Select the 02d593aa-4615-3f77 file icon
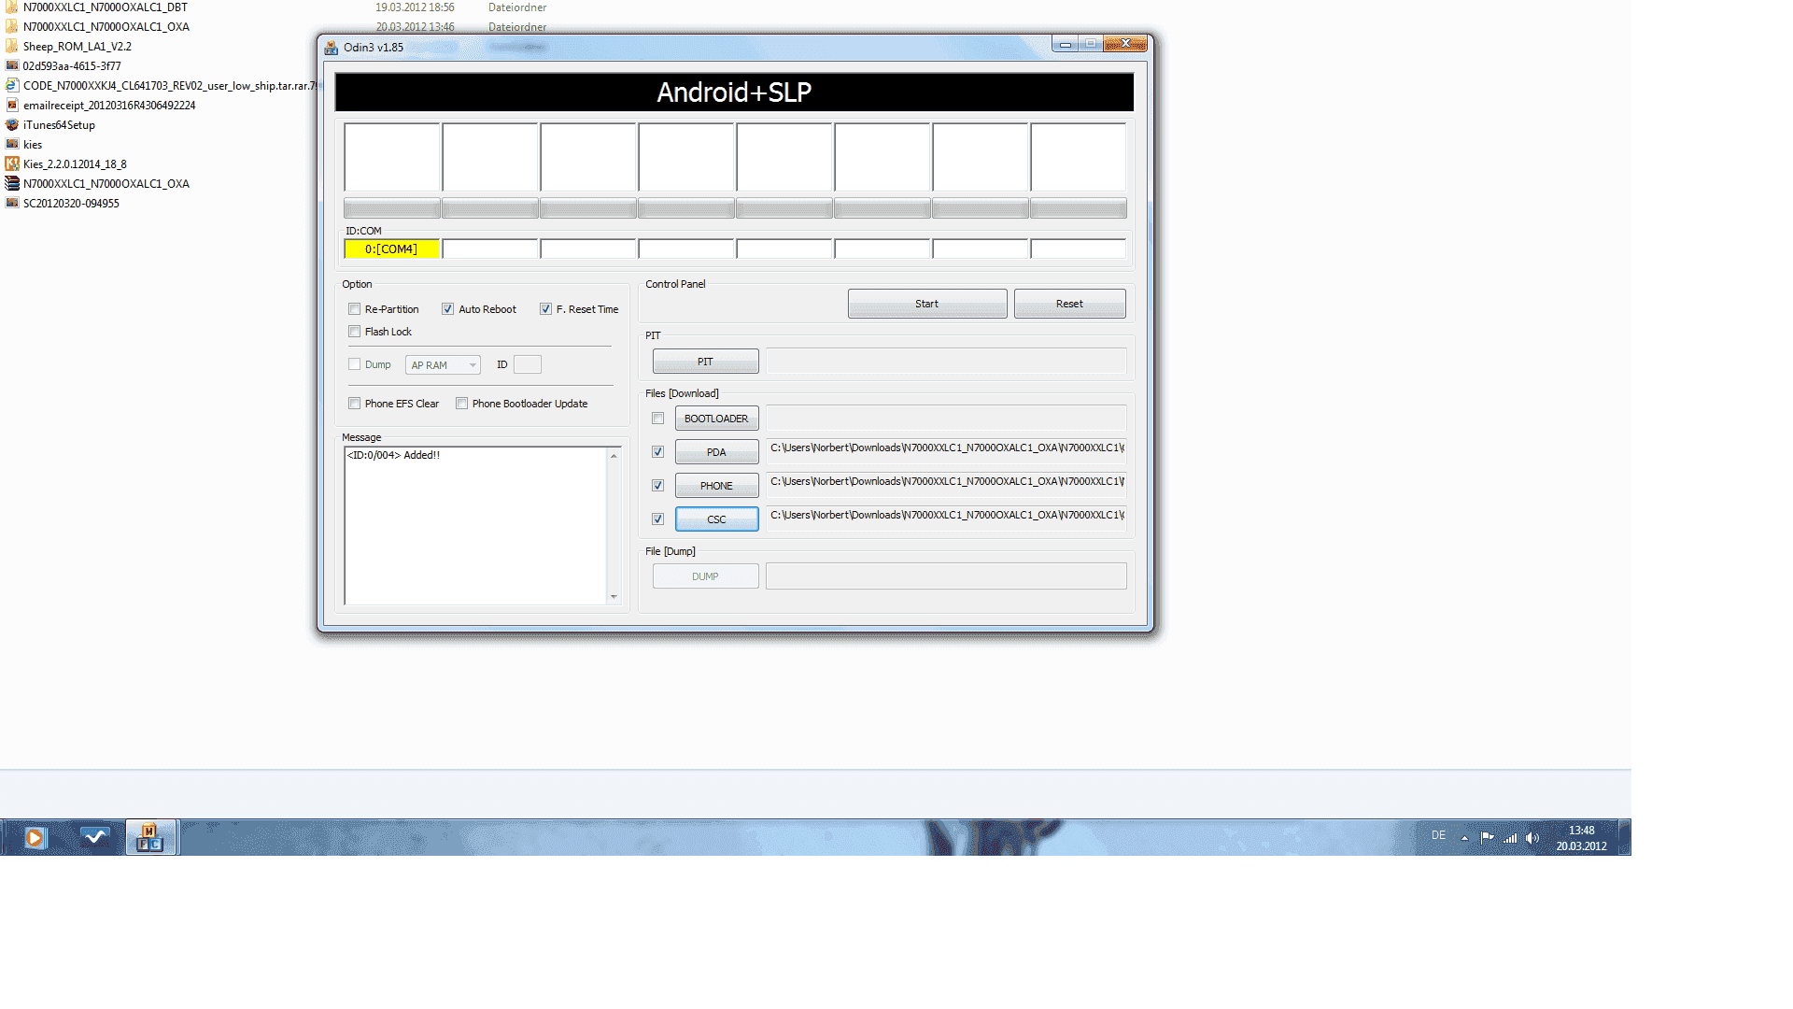 (x=12, y=65)
